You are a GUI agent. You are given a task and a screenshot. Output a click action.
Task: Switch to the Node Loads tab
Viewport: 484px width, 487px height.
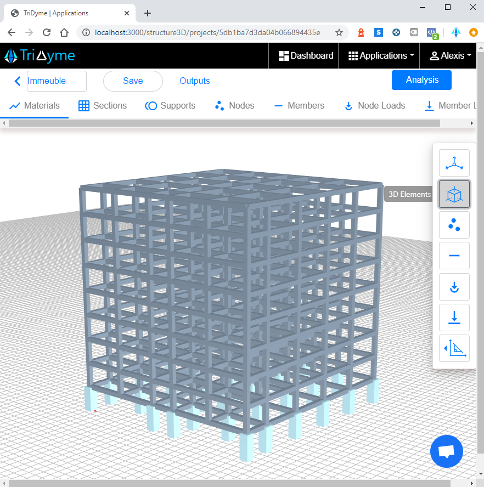click(x=375, y=106)
